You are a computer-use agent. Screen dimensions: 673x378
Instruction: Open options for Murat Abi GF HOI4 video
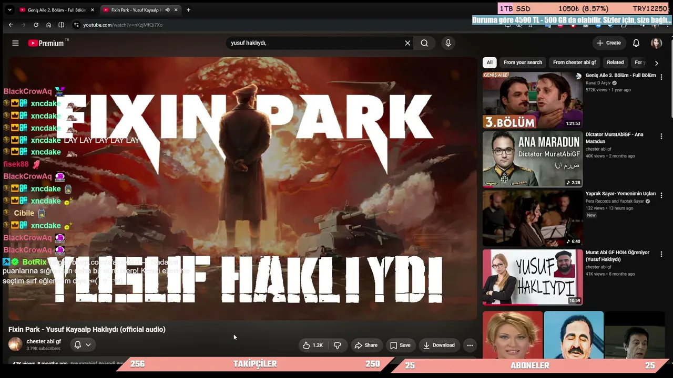click(x=661, y=254)
